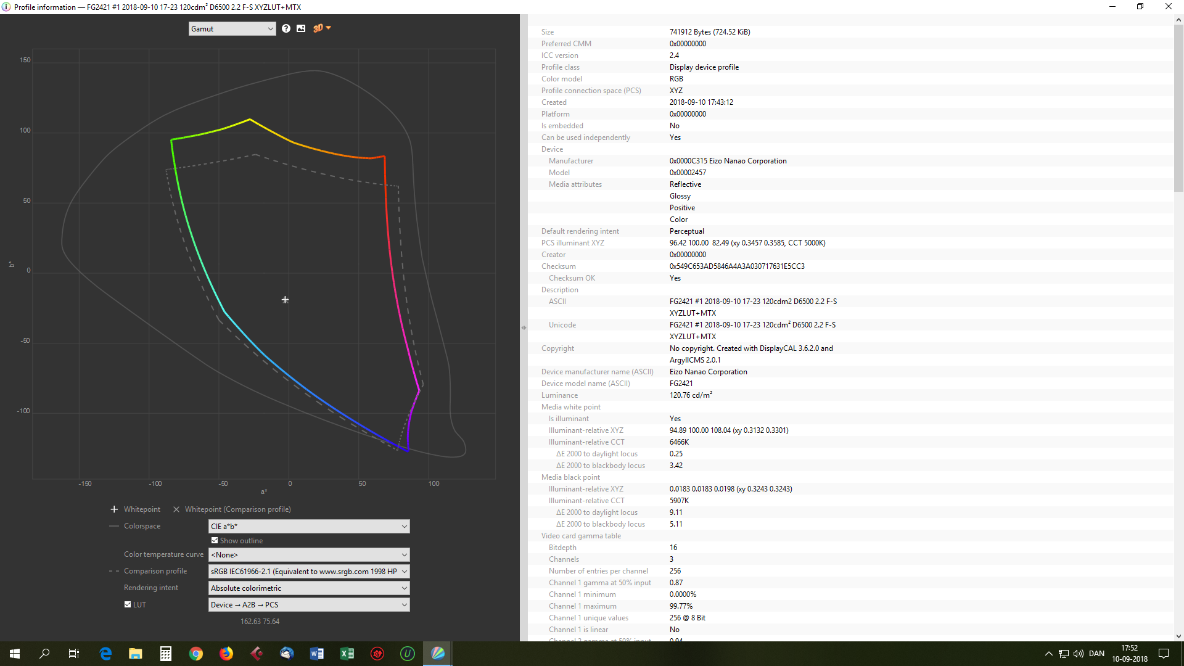
Task: Click the save plot image icon
Action: pyautogui.click(x=301, y=28)
